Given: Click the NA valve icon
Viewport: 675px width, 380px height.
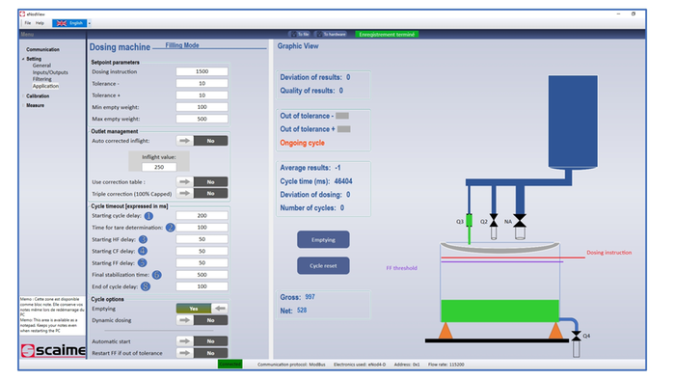Looking at the screenshot, I should [520, 220].
